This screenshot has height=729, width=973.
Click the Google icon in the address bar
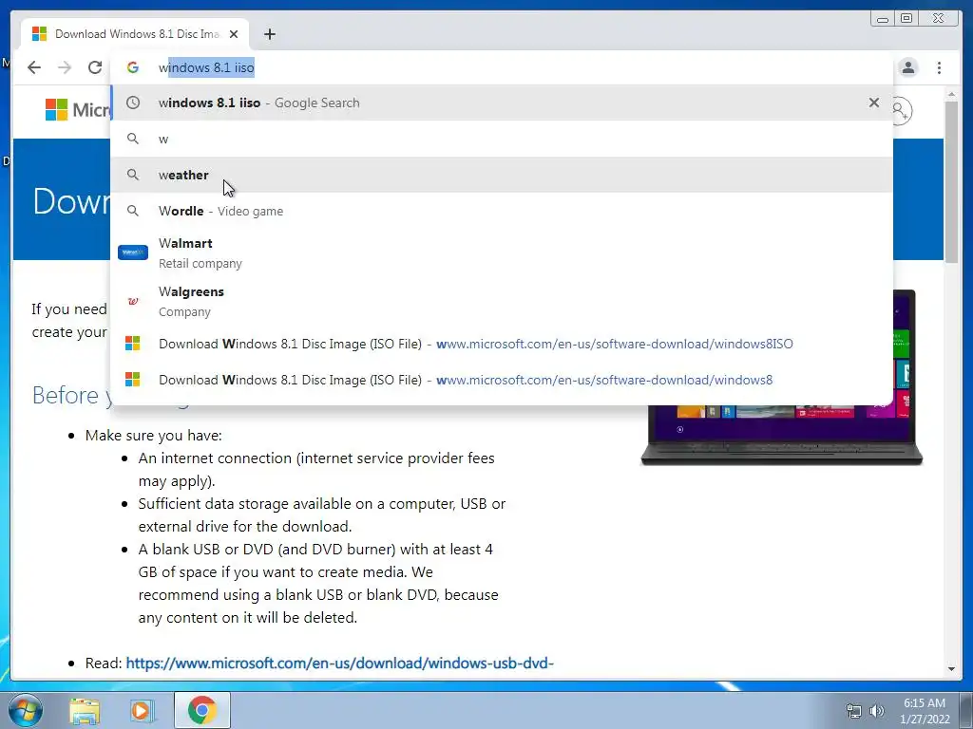(133, 67)
